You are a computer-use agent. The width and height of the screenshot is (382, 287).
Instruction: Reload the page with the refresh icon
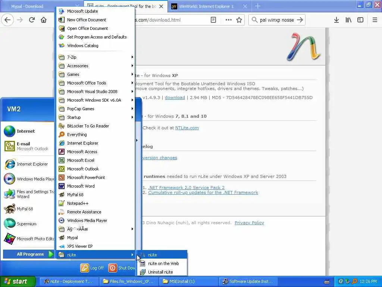[32, 20]
